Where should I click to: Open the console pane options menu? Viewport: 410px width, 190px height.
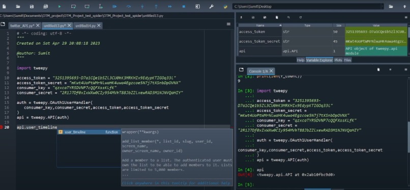tap(406, 69)
